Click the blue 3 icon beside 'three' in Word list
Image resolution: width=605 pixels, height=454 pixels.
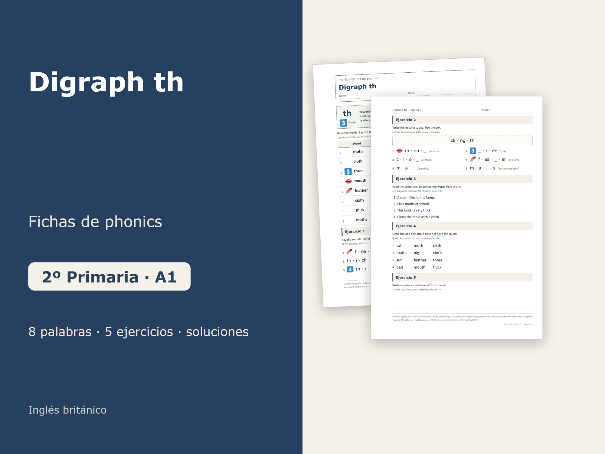pyautogui.click(x=348, y=172)
